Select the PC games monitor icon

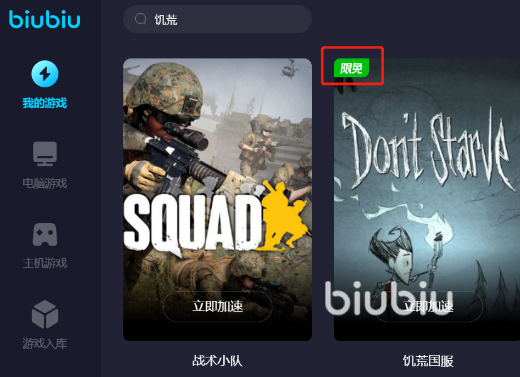pyautogui.click(x=45, y=154)
